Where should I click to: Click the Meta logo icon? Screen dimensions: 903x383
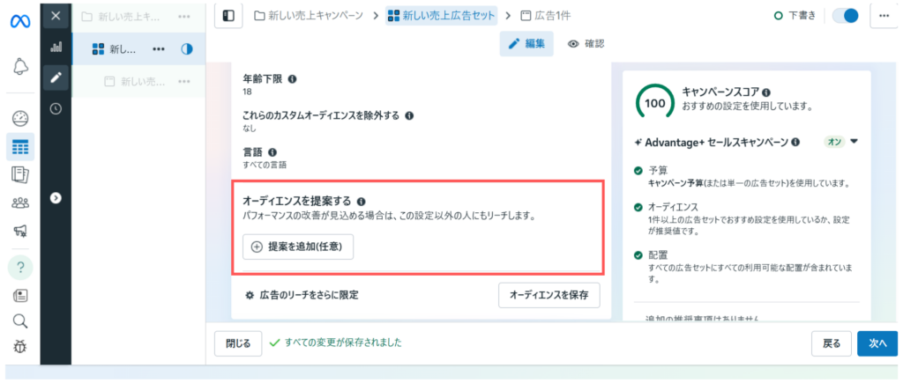[20, 21]
